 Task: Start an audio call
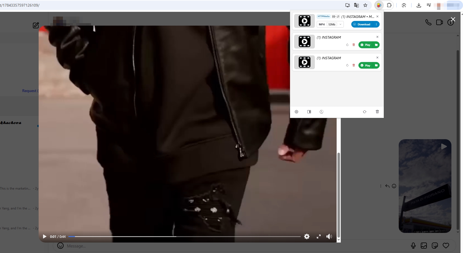[428, 22]
